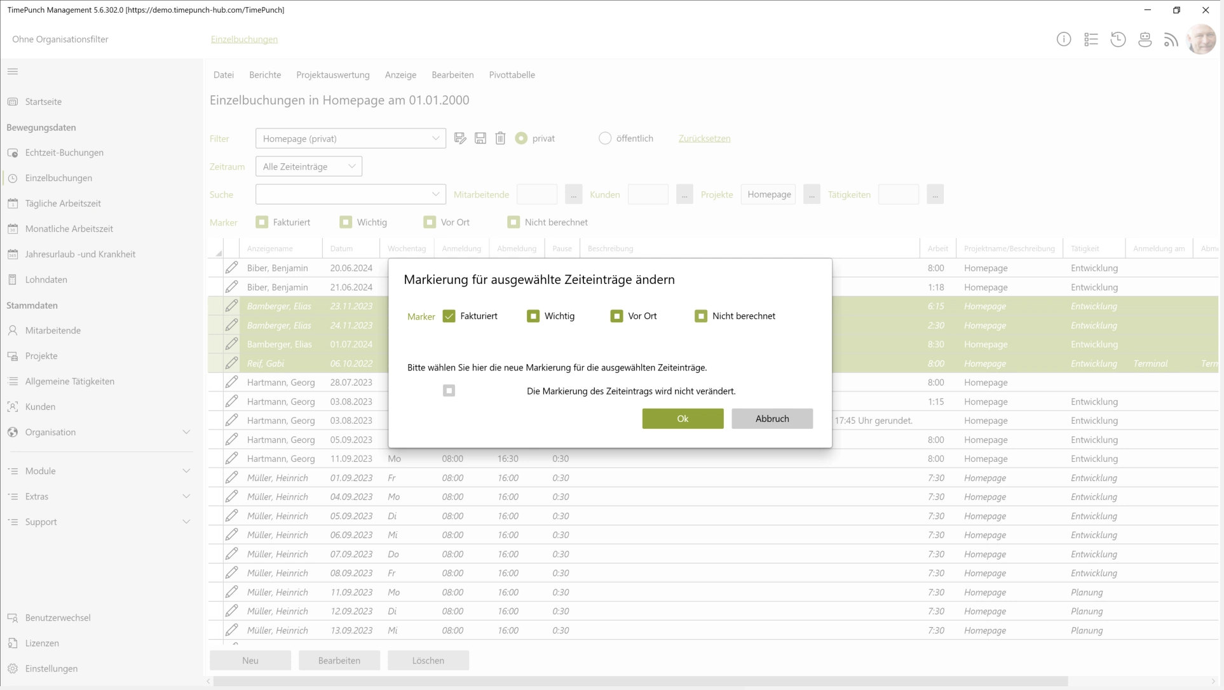Image resolution: width=1224 pixels, height=690 pixels.
Task: Toggle Nicht berechnet checkbox in dialog
Action: [x=701, y=316]
